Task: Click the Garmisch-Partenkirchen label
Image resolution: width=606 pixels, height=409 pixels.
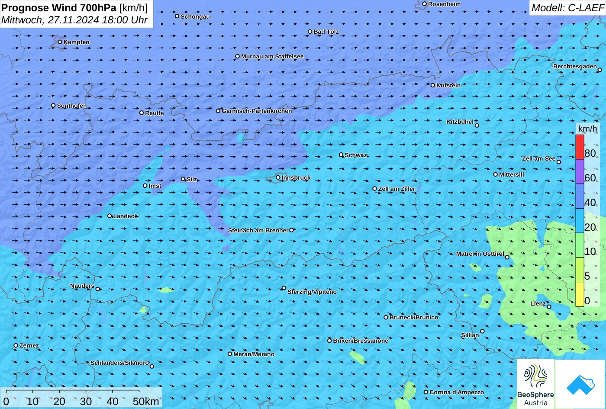Action: click(257, 111)
